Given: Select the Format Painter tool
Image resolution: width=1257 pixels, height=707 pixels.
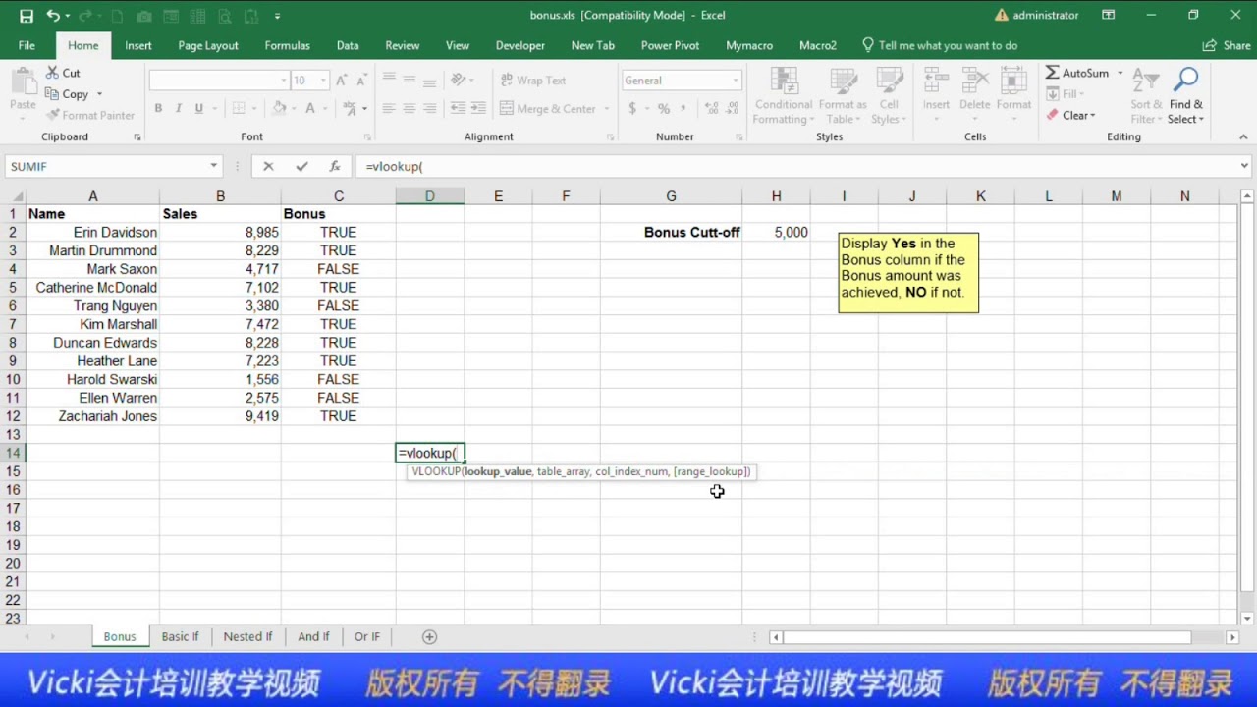Looking at the screenshot, I should (x=89, y=115).
